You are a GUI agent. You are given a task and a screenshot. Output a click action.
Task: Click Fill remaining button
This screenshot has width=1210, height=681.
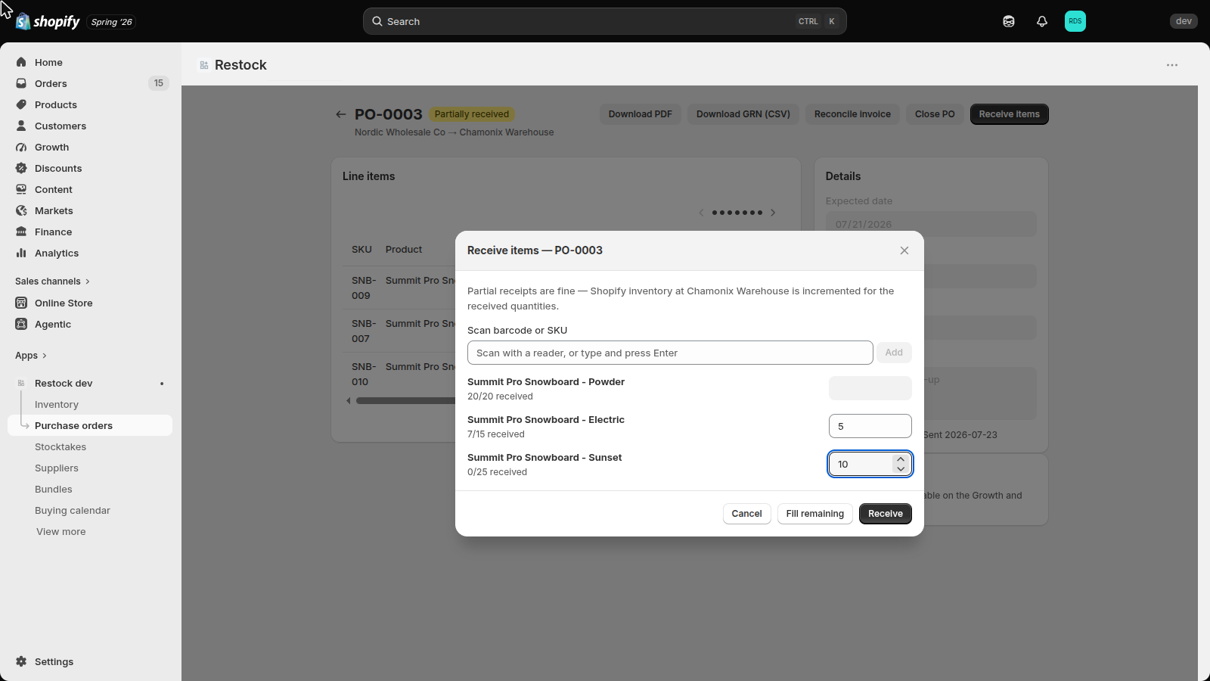[815, 514]
